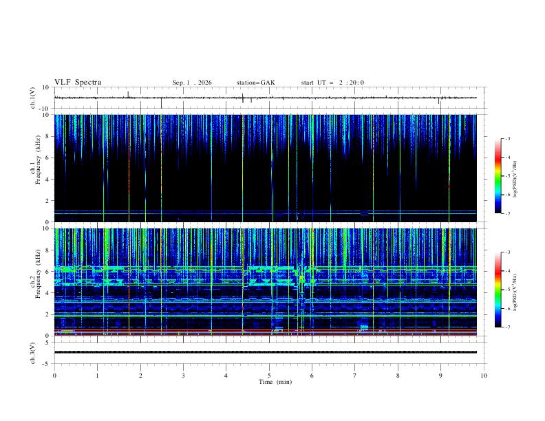Click the ch.1 voltage waveform trace
This screenshot has height=421, width=545.
point(265,98)
